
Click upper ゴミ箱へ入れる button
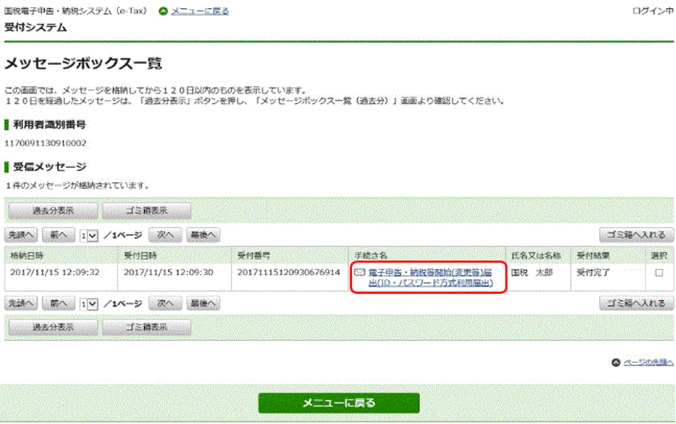[636, 235]
